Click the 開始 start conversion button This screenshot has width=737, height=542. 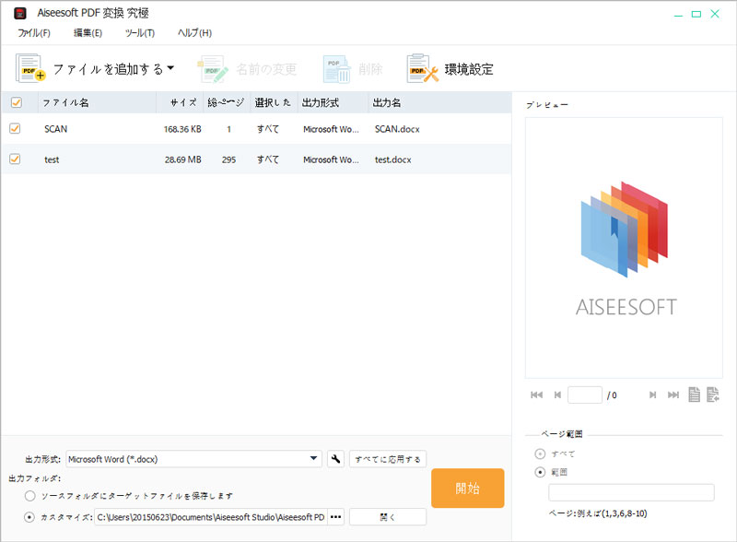coord(467,489)
